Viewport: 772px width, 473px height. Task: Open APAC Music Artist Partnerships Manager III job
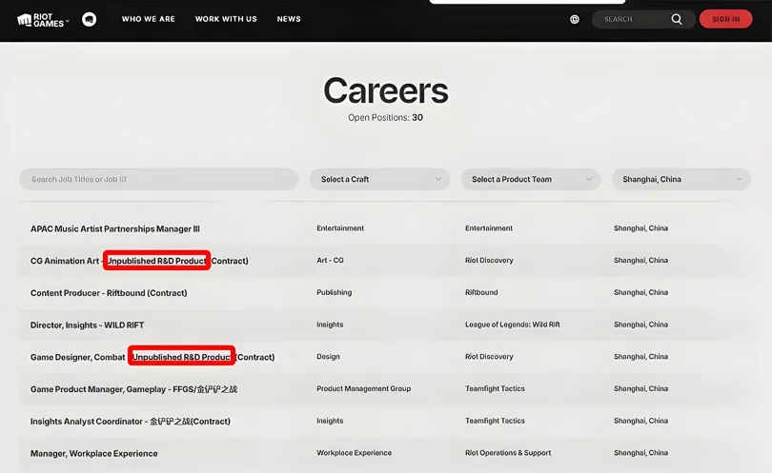pyautogui.click(x=115, y=228)
